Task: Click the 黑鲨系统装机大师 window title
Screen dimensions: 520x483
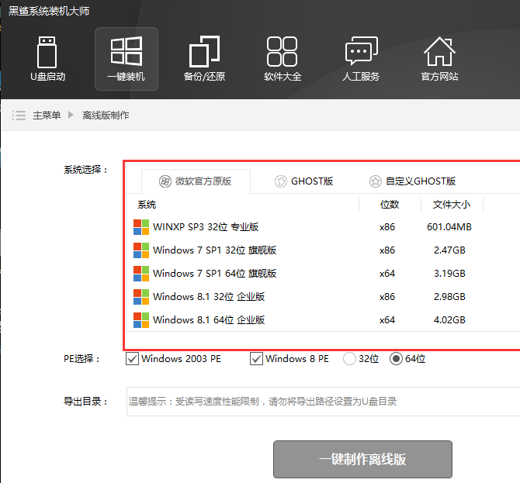Action: tap(49, 11)
